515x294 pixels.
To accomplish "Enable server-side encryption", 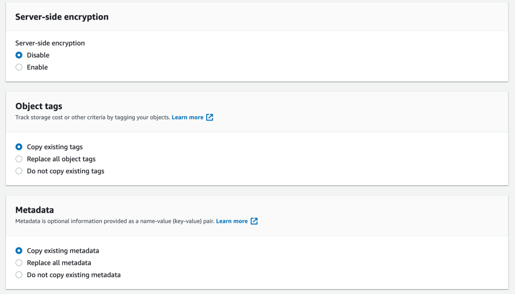I will point(19,67).
